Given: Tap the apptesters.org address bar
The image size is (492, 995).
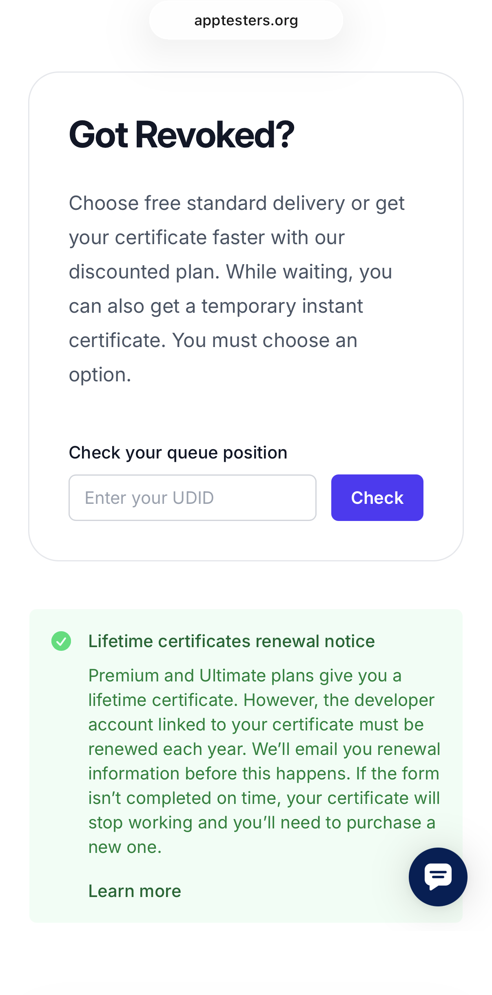Looking at the screenshot, I should click(x=246, y=20).
